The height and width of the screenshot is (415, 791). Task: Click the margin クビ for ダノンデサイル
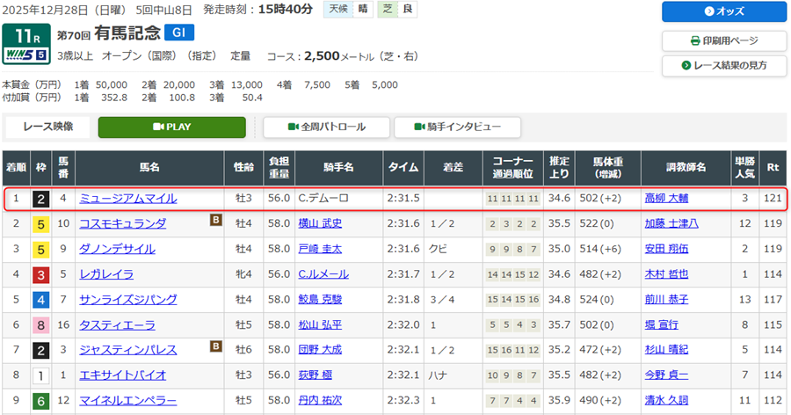click(x=438, y=249)
